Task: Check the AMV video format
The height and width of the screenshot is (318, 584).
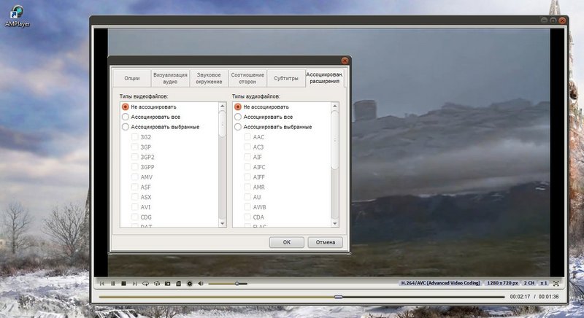Action: [135, 177]
